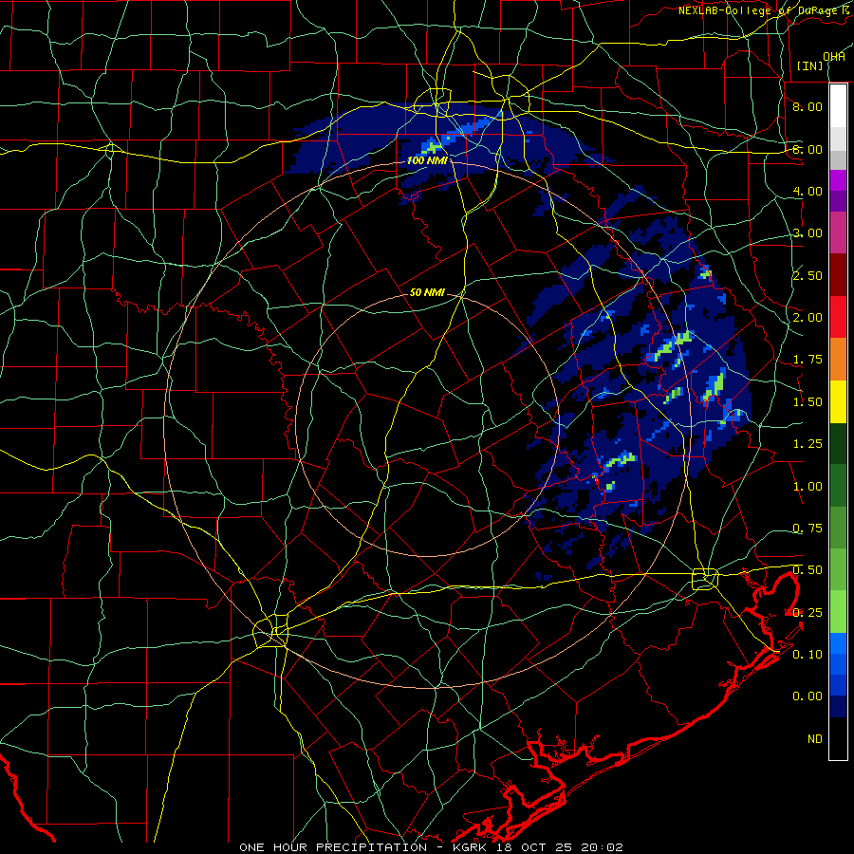Click the white swatch in the legend
854x854 pixels.
[838, 106]
